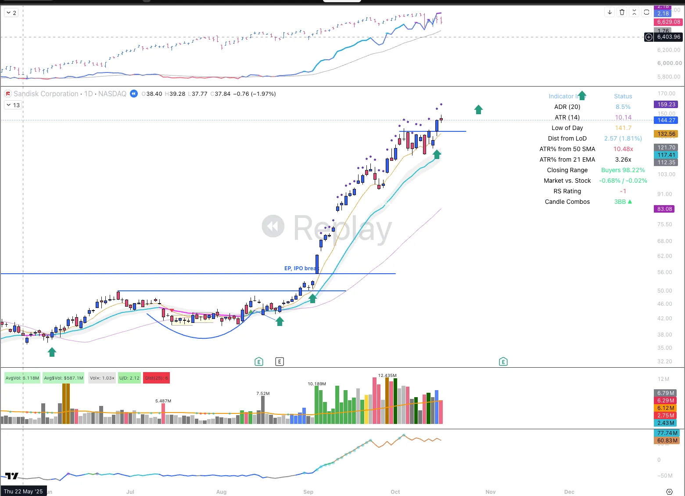Click the Closing Range Buyers 98.22% value
The image size is (685, 496).
[x=623, y=170]
